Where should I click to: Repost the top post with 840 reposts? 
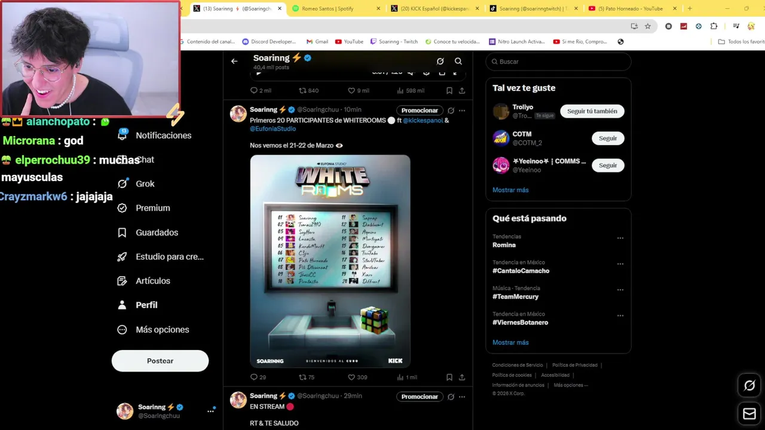coord(308,91)
